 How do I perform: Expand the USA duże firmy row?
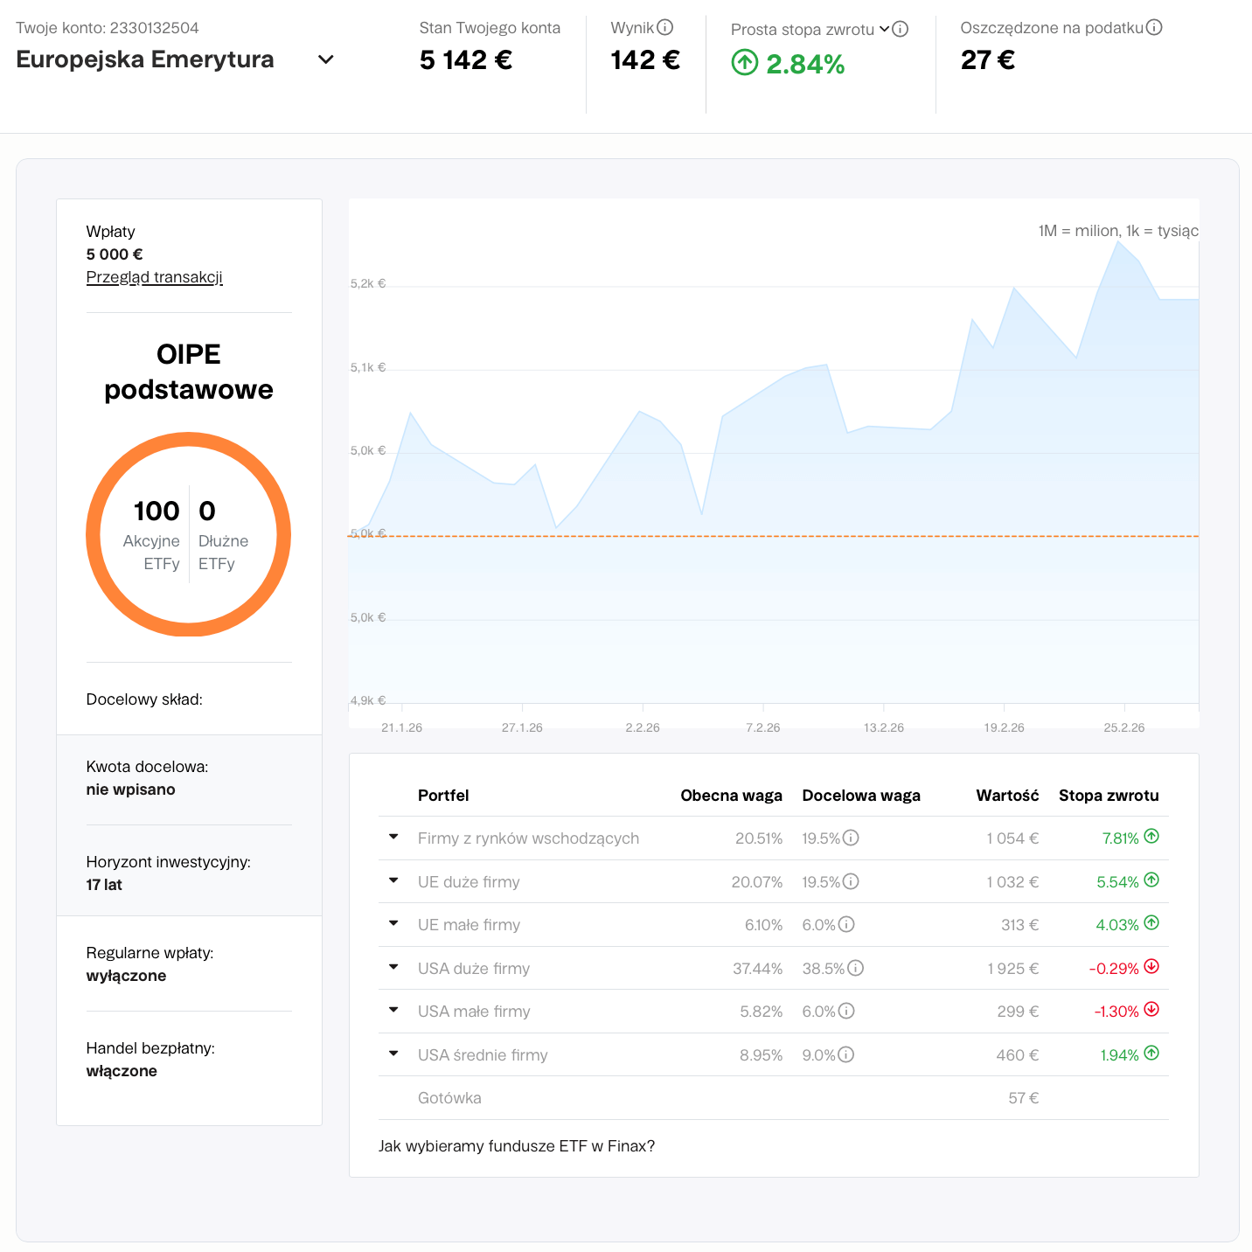click(x=393, y=967)
